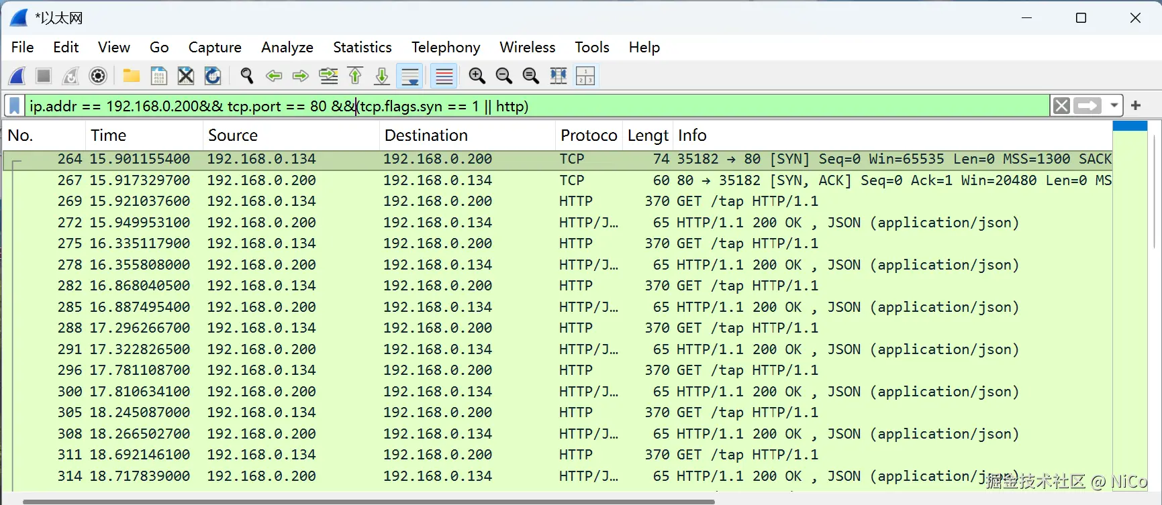The image size is (1162, 505).
Task: Open capture options gear icon
Action: (x=98, y=76)
